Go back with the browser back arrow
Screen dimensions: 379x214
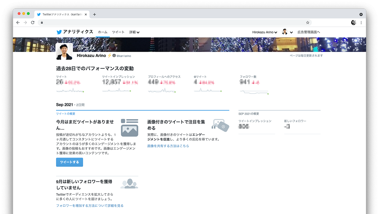[18, 23]
